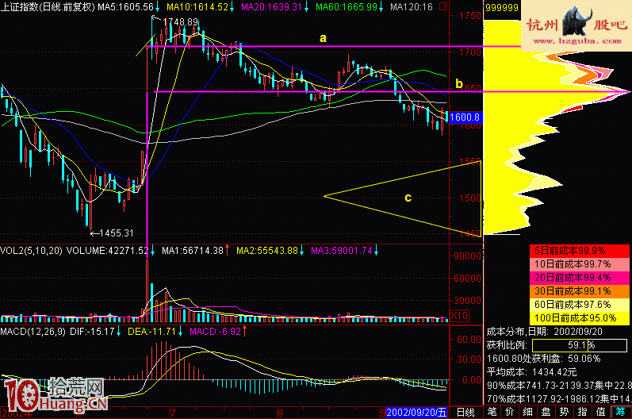
Task: Switch to the 势 tab
Action: 564,412
